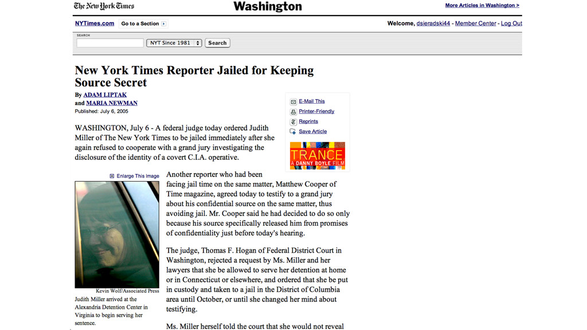Click the Reprints icon
587x330 pixels.
pos(293,122)
